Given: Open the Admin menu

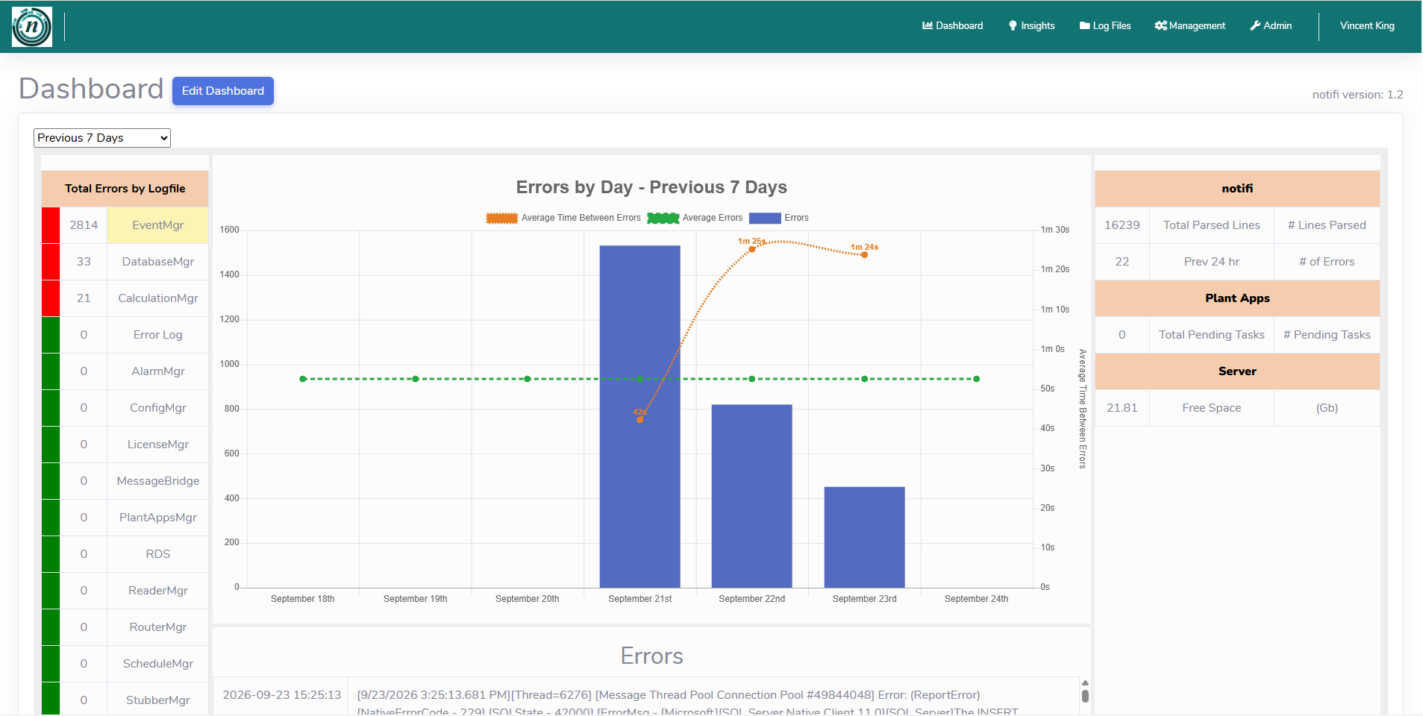Looking at the screenshot, I should click(x=1271, y=25).
